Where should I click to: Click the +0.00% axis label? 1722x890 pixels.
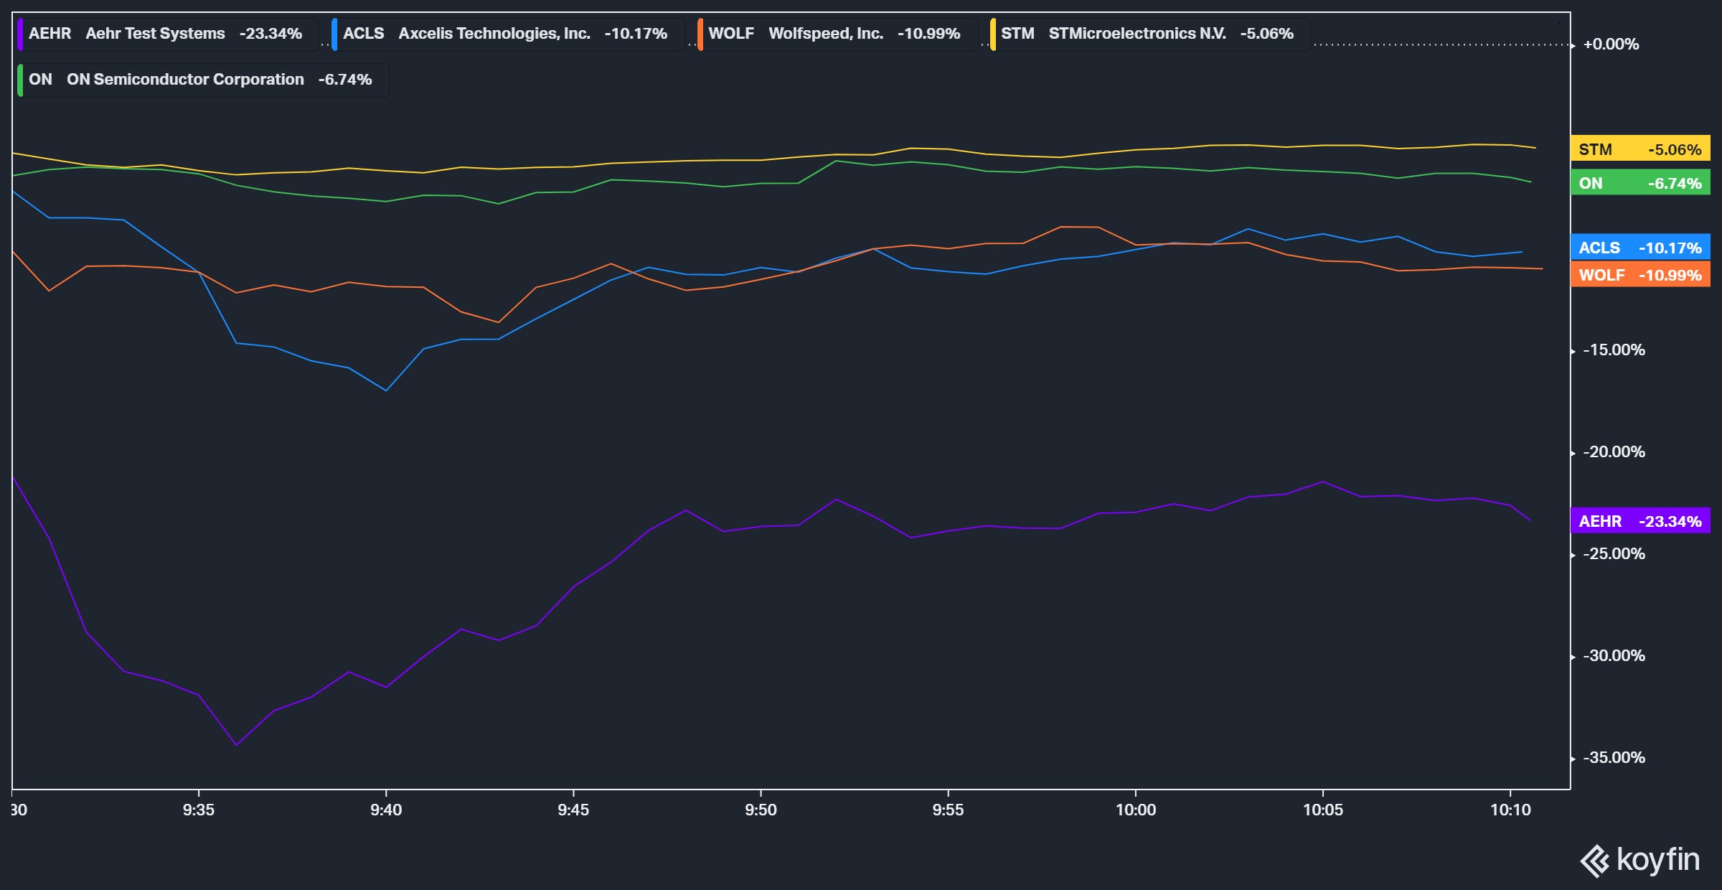tap(1611, 44)
